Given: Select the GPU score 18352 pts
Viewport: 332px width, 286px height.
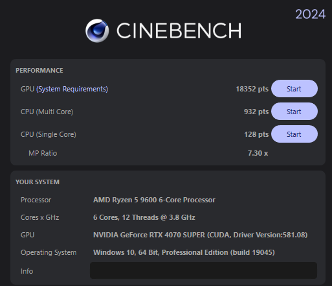Looking at the screenshot, I should coord(252,89).
